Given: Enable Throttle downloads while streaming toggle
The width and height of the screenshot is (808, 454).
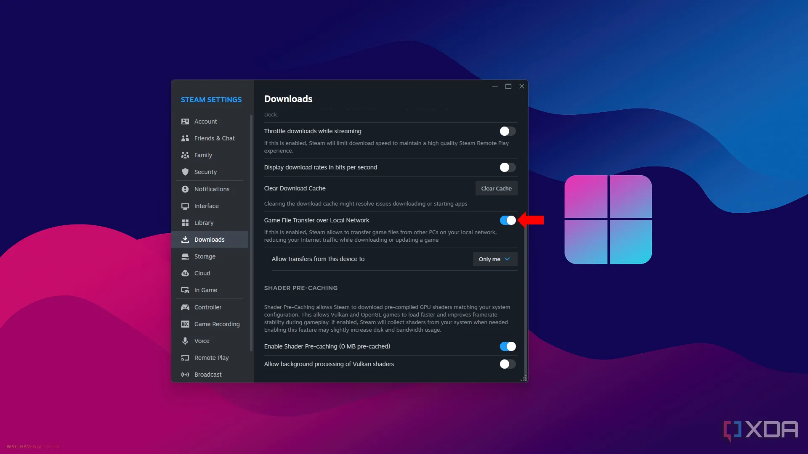Looking at the screenshot, I should (508, 131).
